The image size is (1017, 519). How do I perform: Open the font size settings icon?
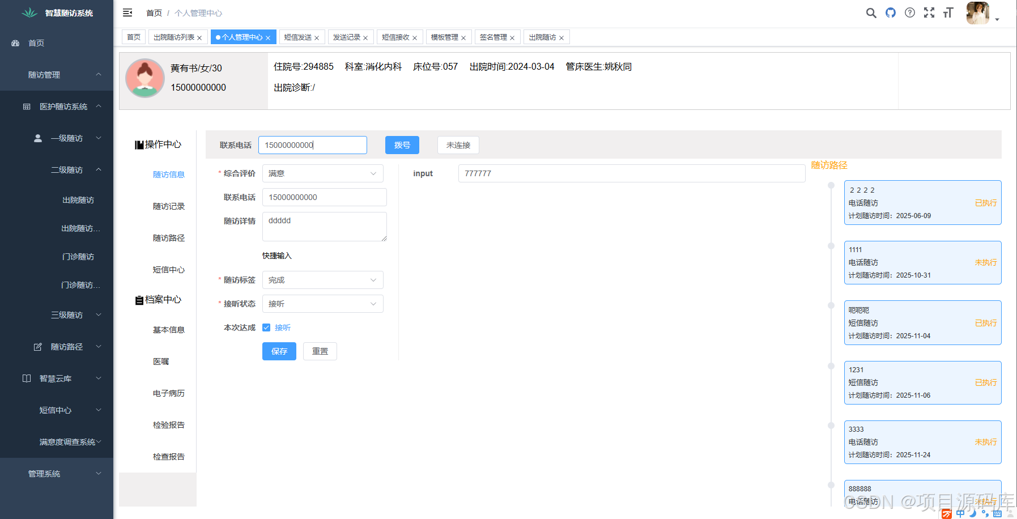pos(948,12)
